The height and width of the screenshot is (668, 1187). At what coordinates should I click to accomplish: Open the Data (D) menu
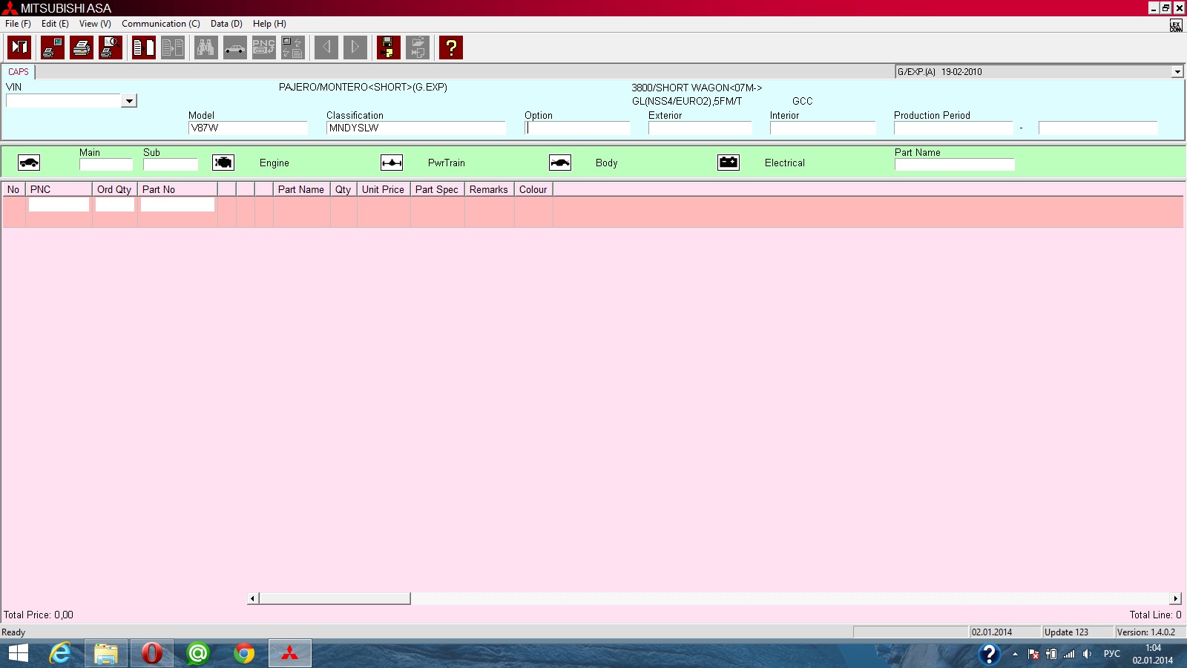point(226,24)
